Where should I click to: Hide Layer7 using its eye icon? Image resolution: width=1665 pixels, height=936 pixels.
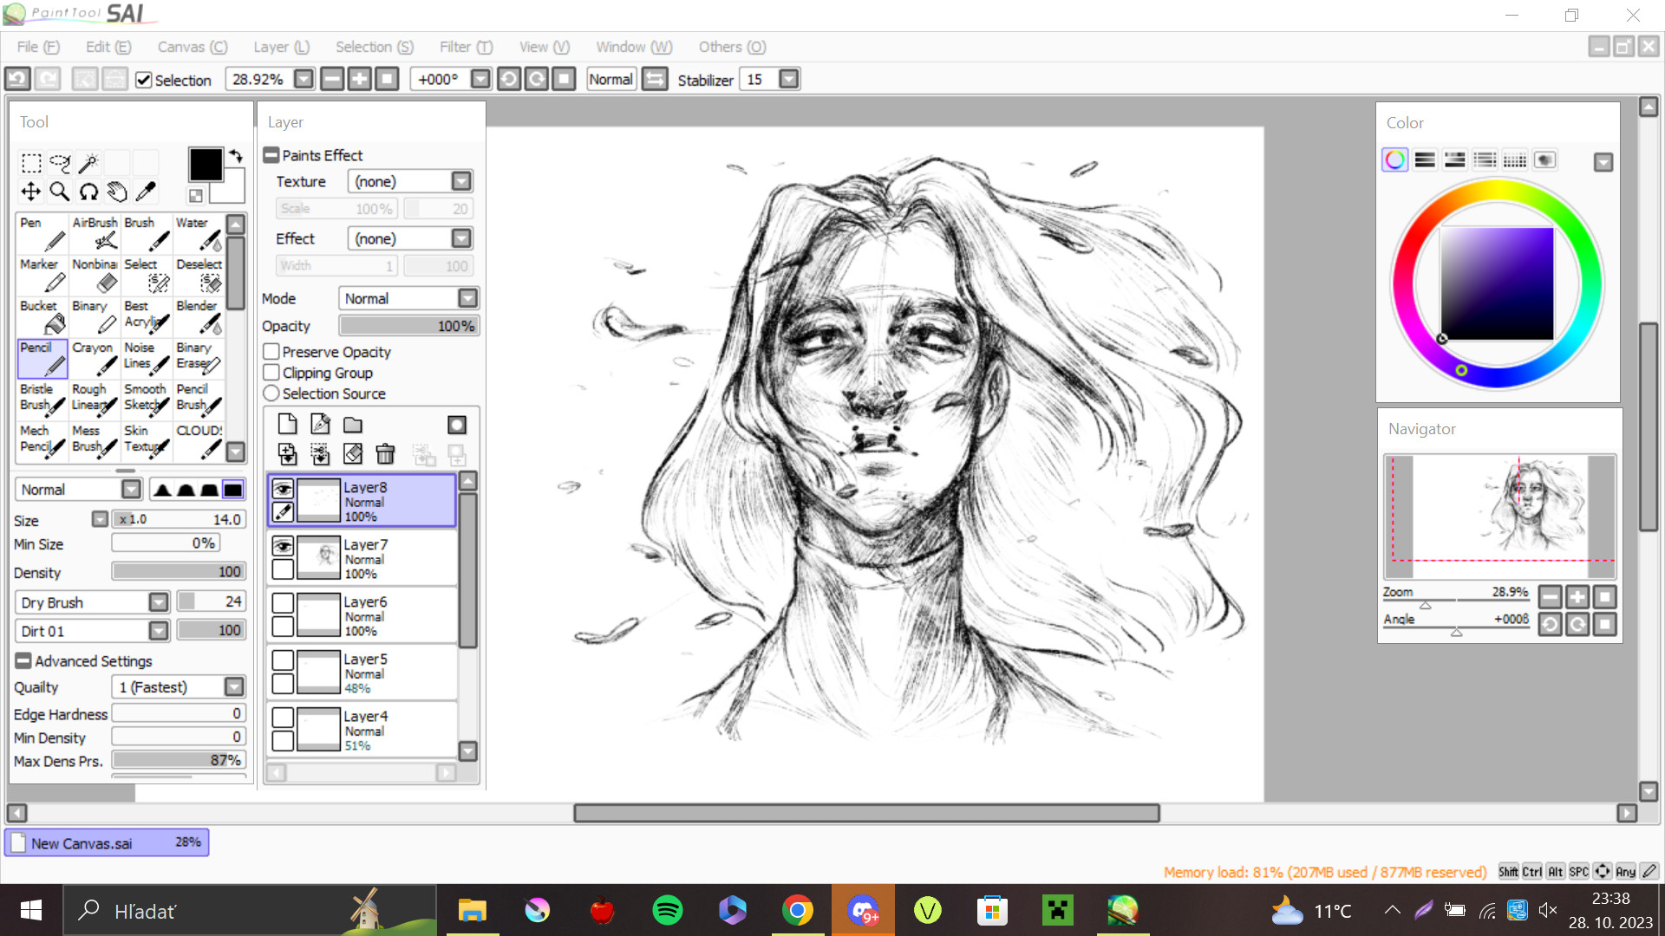283,546
